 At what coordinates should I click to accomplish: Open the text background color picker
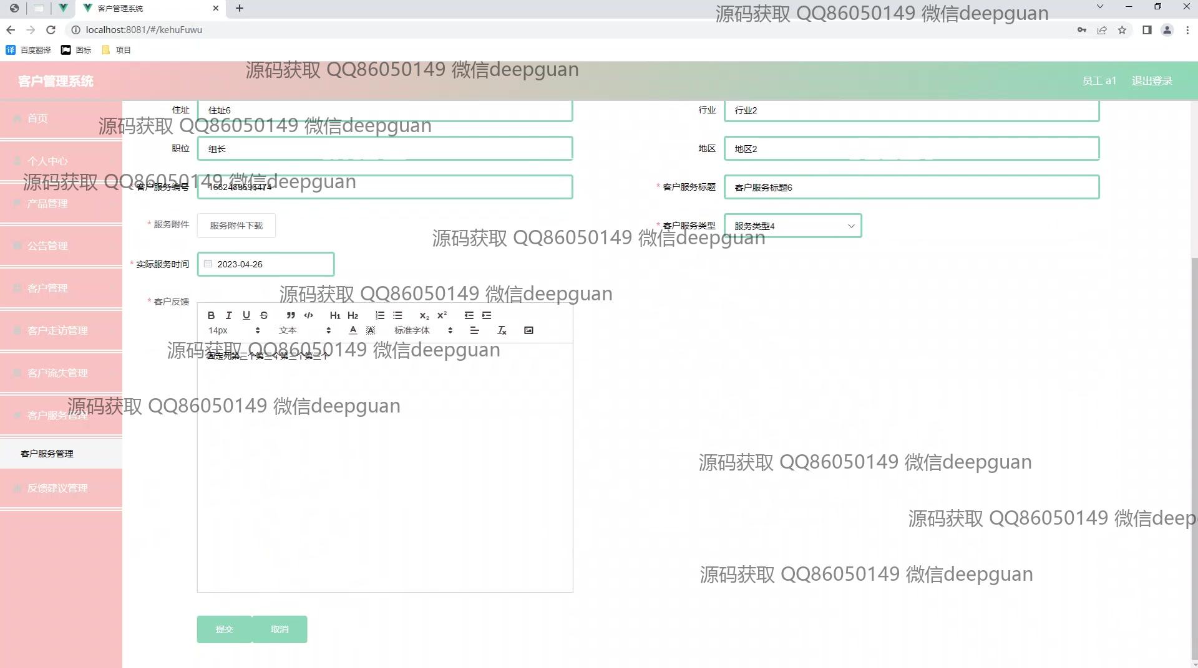(x=371, y=330)
